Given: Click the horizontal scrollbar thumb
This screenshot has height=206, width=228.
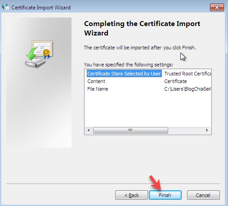Looking at the screenshot, I should coord(130,130).
